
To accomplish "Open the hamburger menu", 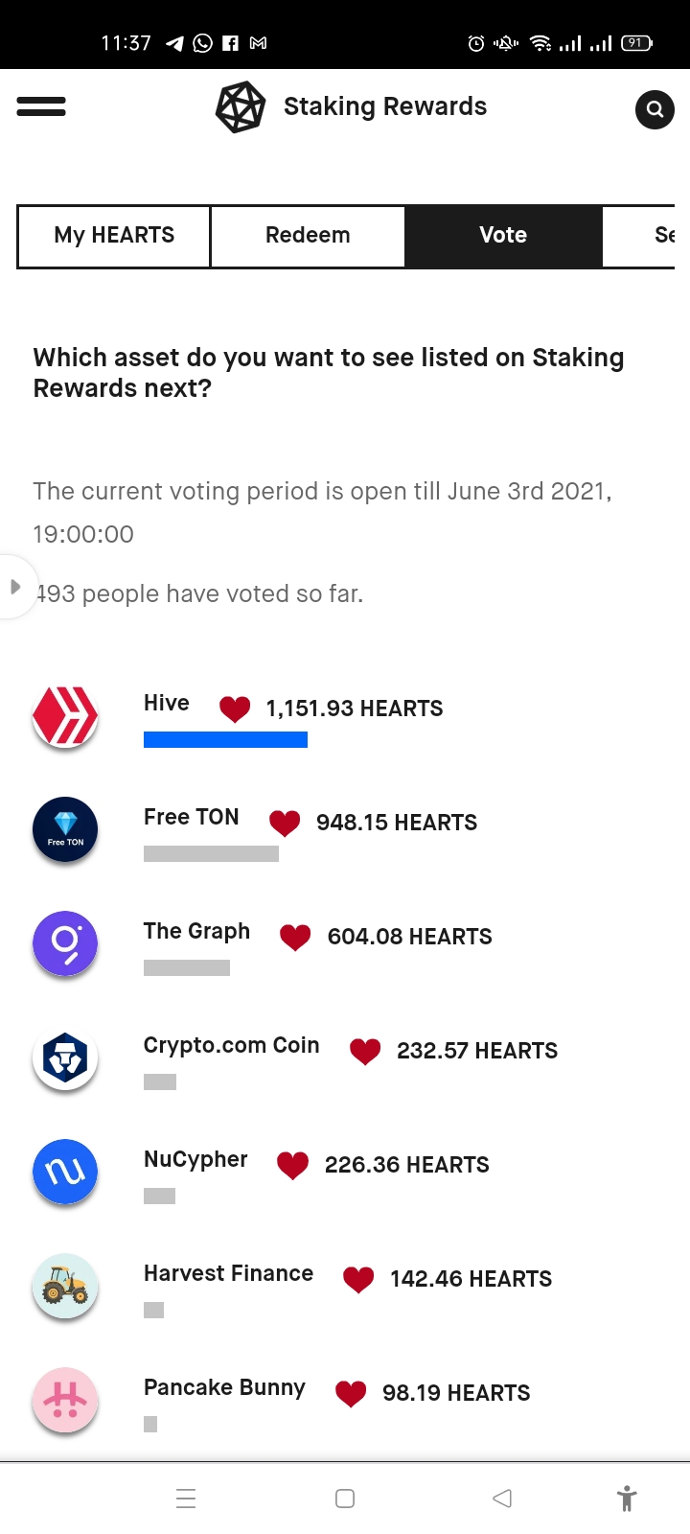I will 41,106.
